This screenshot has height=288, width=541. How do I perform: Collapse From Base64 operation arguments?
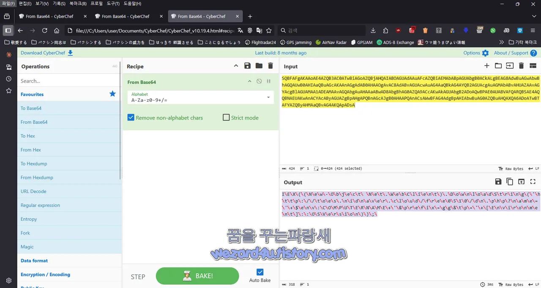(249, 82)
